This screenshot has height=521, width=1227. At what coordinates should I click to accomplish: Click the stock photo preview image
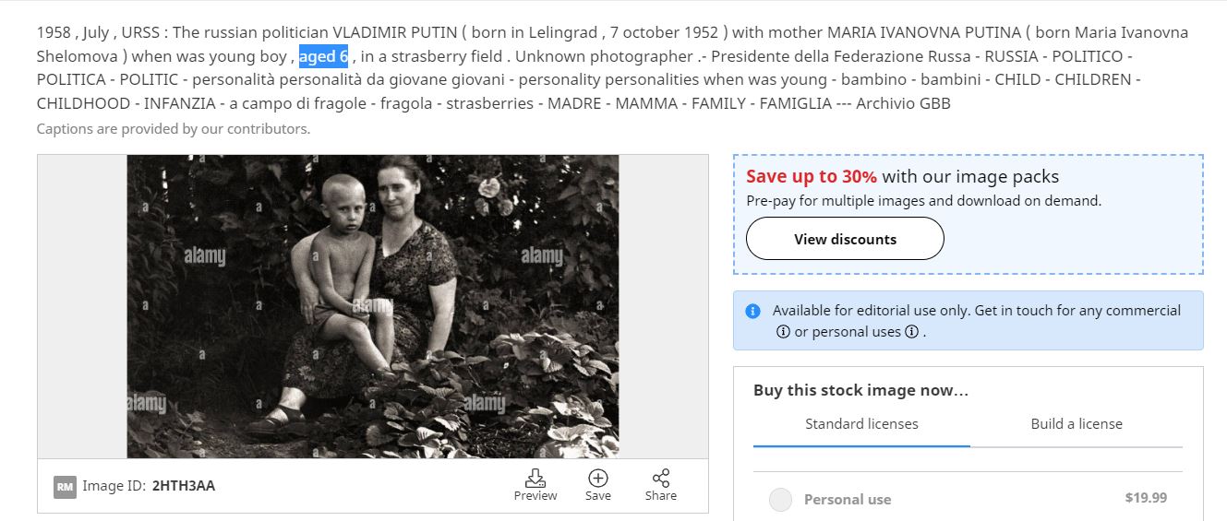[372, 306]
